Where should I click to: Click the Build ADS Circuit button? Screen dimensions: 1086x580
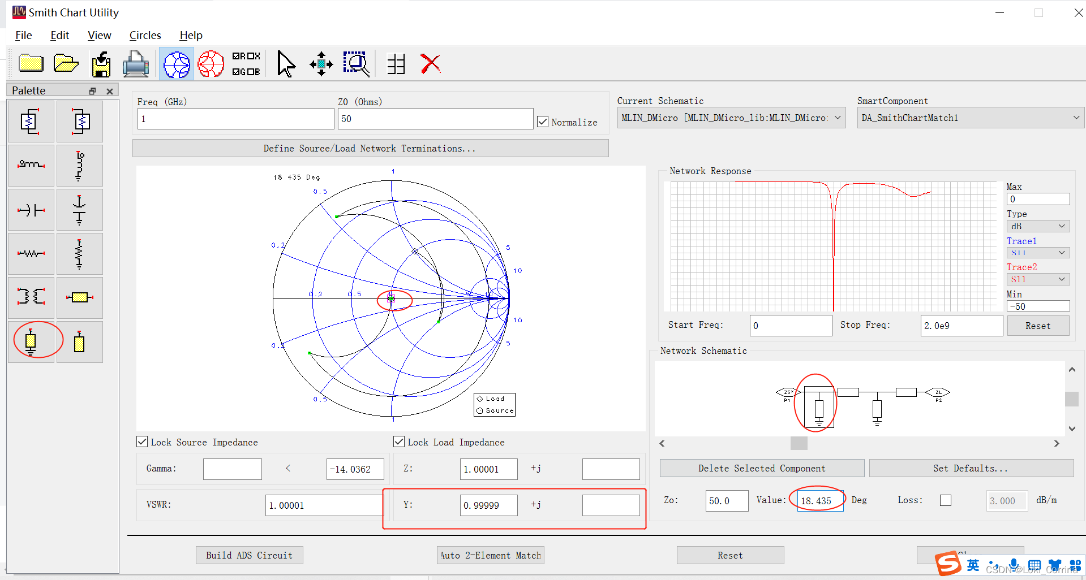[249, 555]
